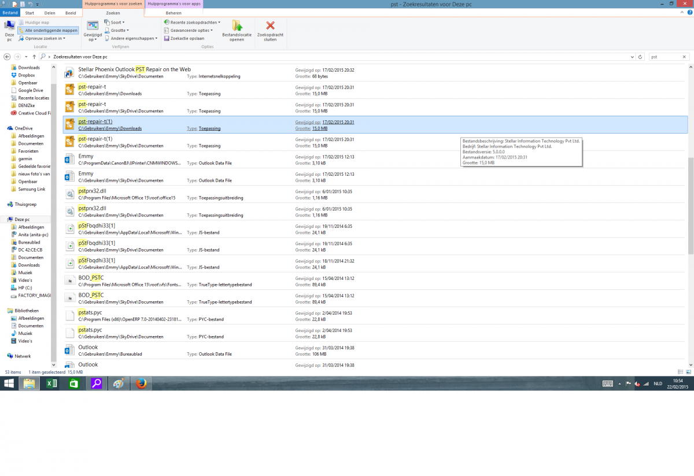This screenshot has width=694, height=476.
Task: Launch Firefox from the taskbar
Action: 141,383
